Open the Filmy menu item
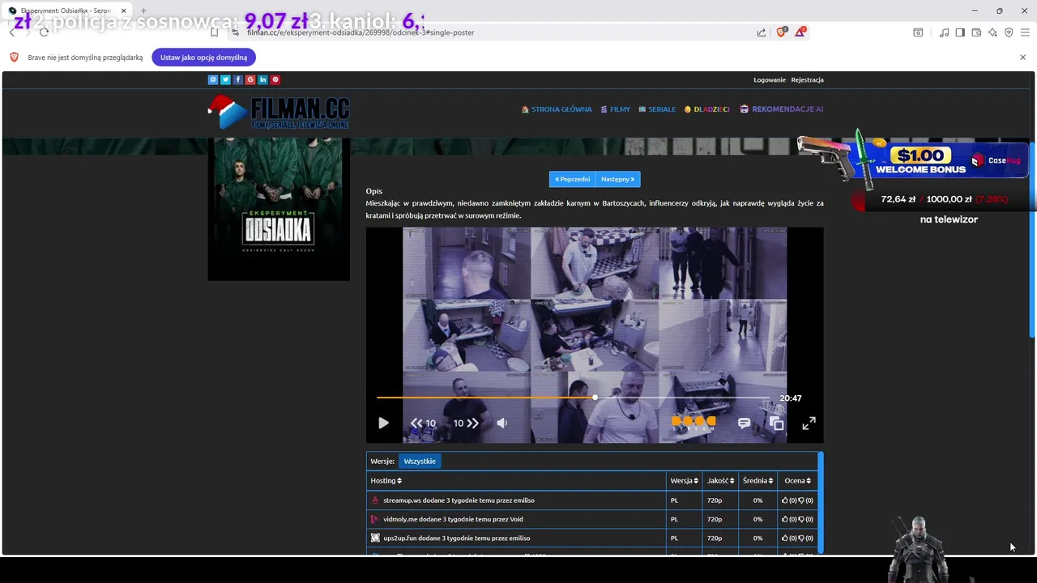The height and width of the screenshot is (583, 1037). coord(616,109)
